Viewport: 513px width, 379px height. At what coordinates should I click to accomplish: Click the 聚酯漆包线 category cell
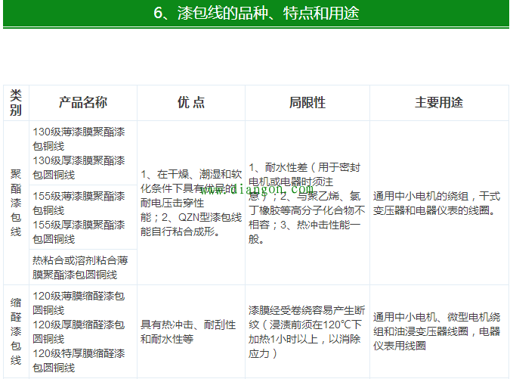pos(16,202)
